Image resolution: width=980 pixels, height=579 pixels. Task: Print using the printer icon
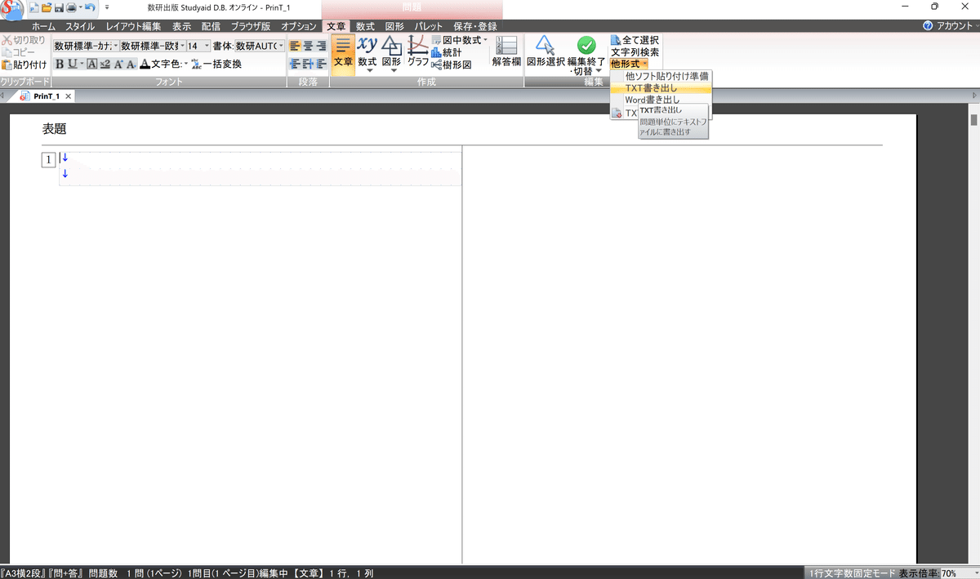point(72,7)
